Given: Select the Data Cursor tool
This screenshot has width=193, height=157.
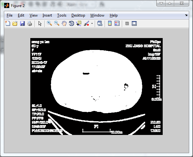Looking at the screenshot, I should click(79, 23).
